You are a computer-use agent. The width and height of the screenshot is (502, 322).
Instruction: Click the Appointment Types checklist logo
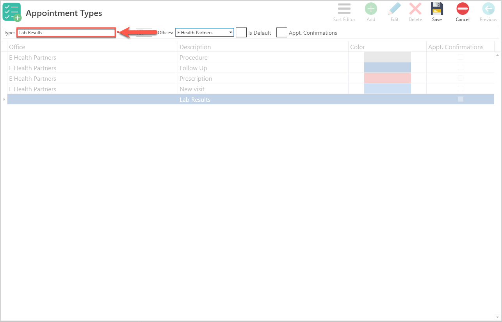[12, 12]
